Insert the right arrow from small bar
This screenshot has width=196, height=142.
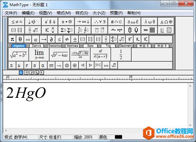[x=44, y=39]
